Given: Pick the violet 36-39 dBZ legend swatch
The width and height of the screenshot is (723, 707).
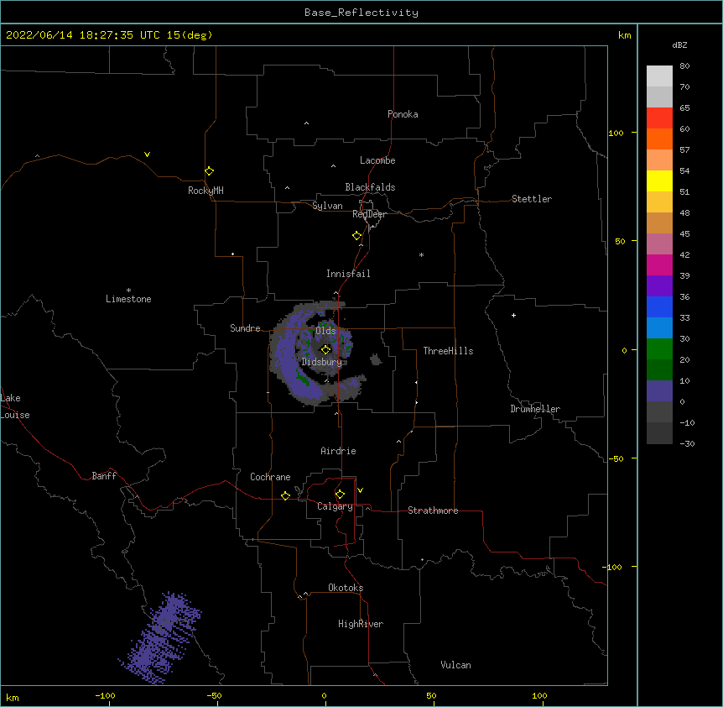Looking at the screenshot, I should coord(659,286).
